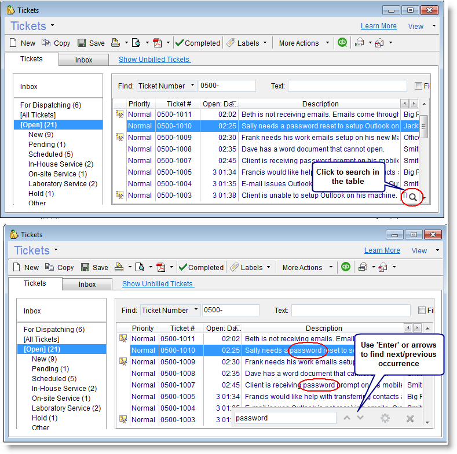Click the search field containing 'password'
457x454 pixels.
click(x=284, y=418)
